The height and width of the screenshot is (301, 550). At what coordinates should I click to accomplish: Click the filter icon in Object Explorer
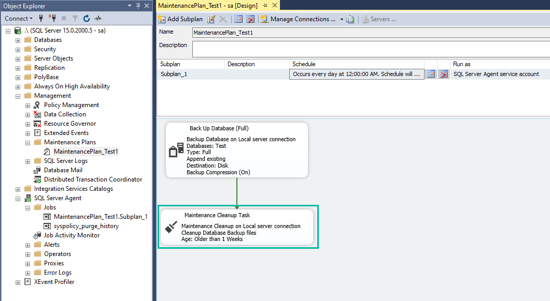[x=75, y=19]
